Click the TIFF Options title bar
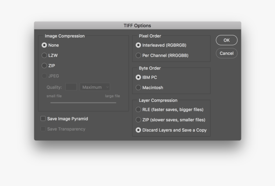Viewport: 275px width, 186px height. click(137, 26)
